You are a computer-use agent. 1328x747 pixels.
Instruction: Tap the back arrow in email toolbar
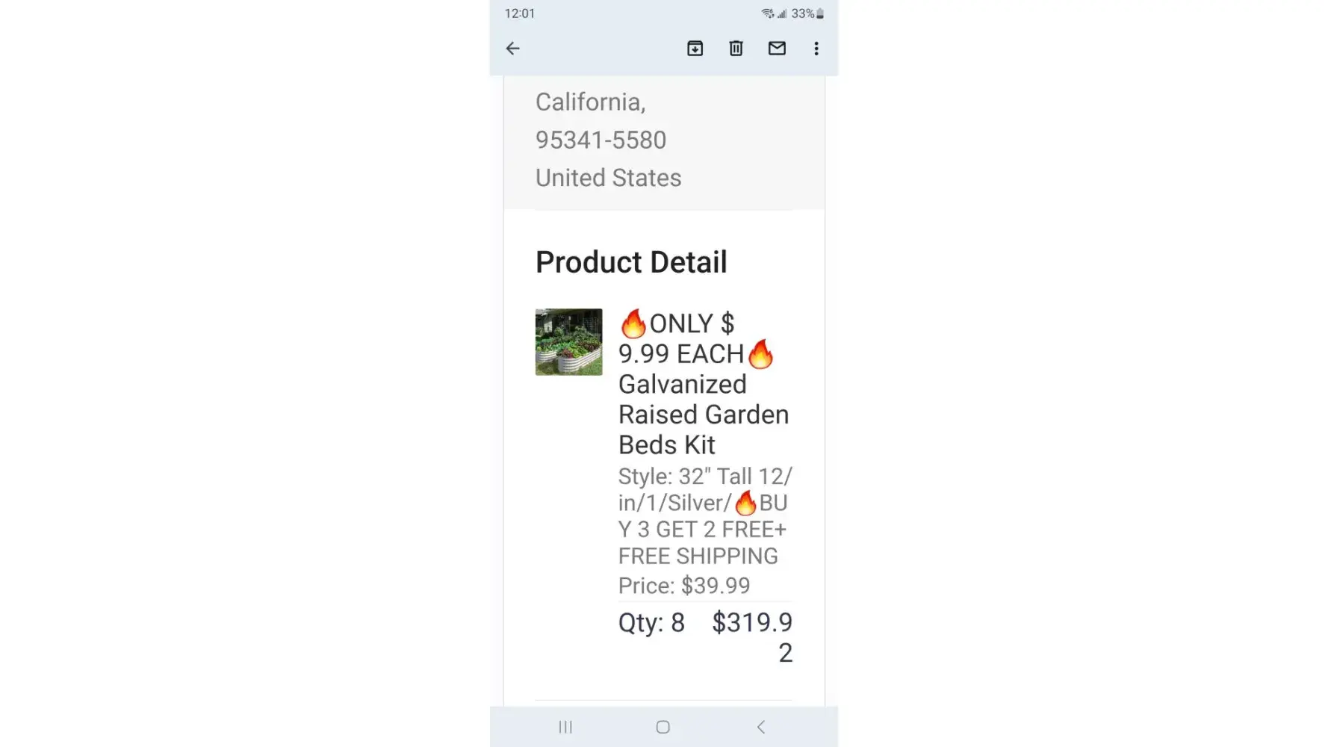(x=512, y=49)
